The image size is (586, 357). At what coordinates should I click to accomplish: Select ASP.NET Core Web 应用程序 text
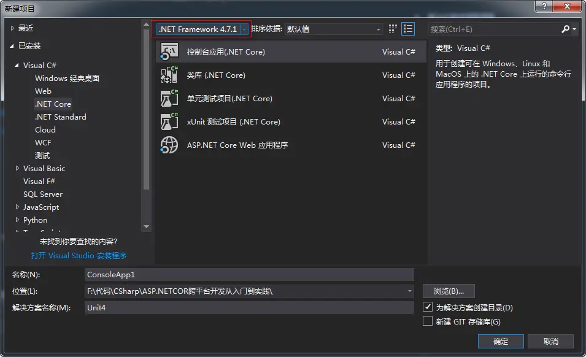[x=237, y=145]
